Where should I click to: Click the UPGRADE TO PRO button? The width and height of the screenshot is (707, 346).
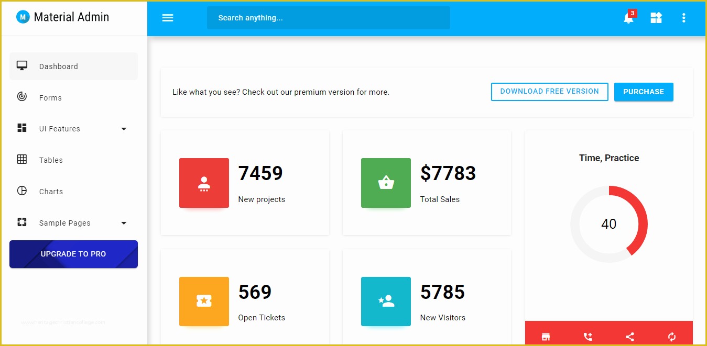pos(73,254)
